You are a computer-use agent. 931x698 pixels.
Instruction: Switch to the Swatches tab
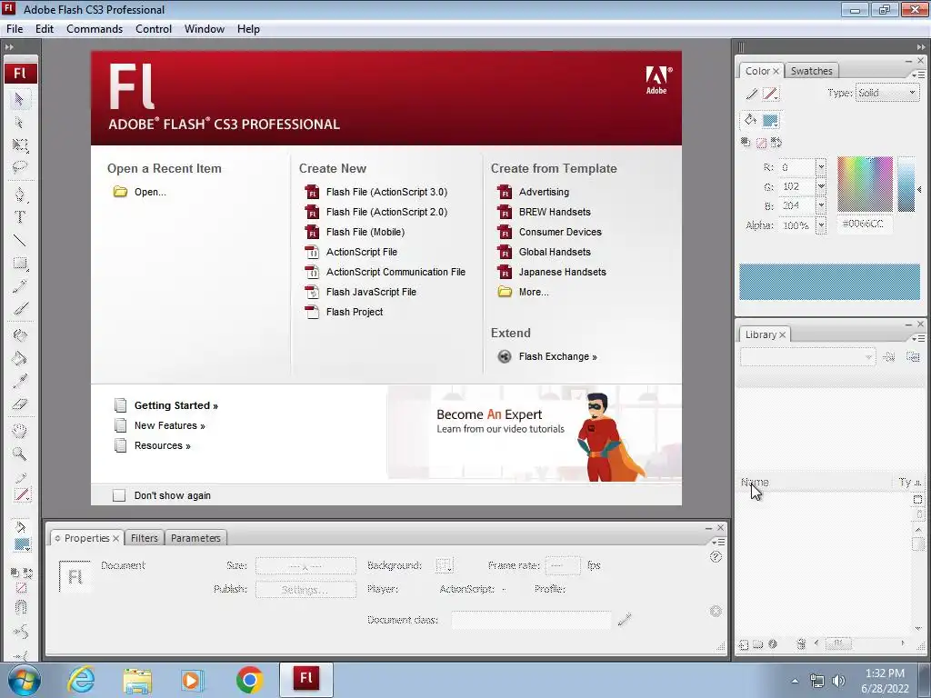811,71
